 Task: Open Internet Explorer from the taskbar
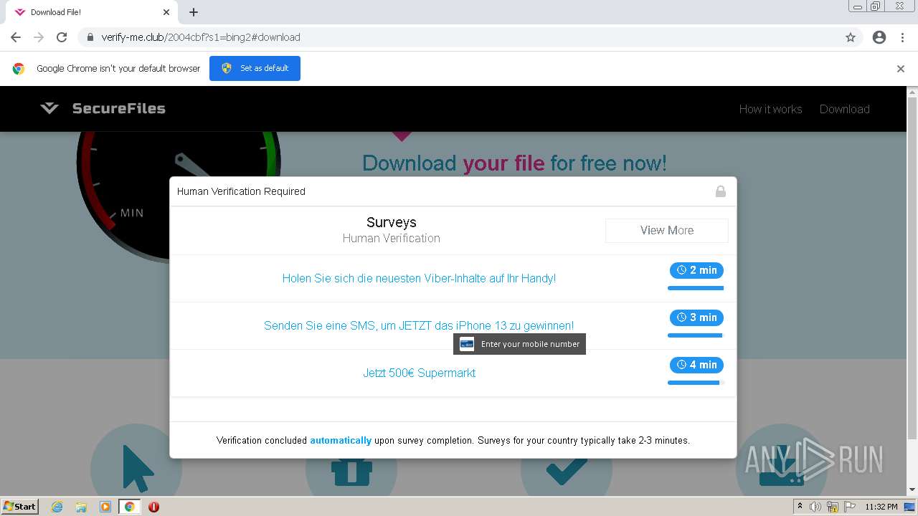(x=57, y=507)
